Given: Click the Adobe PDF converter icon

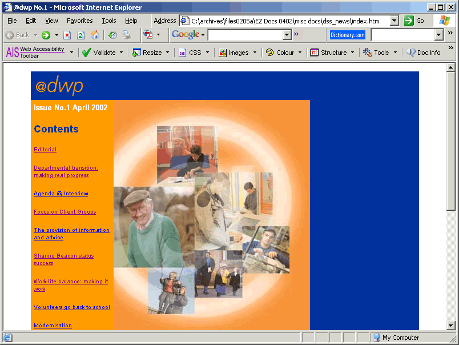Looking at the screenshot, I should click(x=148, y=35).
